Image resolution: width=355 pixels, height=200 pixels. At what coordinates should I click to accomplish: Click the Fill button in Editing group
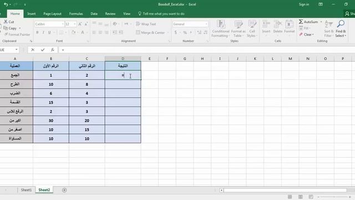coord(304,28)
